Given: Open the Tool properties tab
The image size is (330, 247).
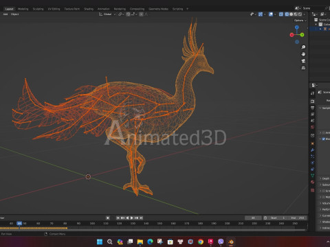Looking at the screenshot, I should (312, 93).
